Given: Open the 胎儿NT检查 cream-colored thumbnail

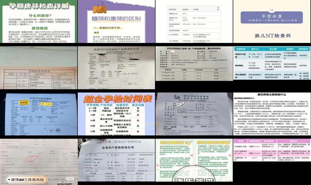Looking at the screenshot, I should [272, 21].
